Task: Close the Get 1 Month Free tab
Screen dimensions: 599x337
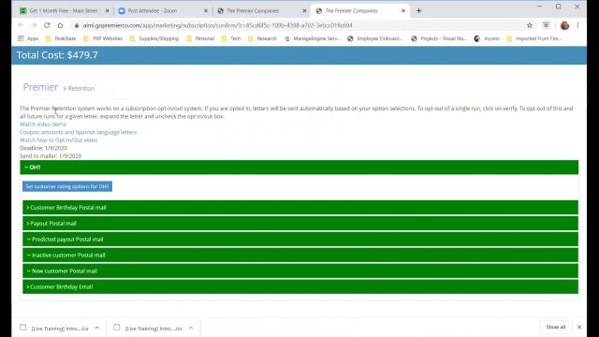Action: tap(107, 10)
